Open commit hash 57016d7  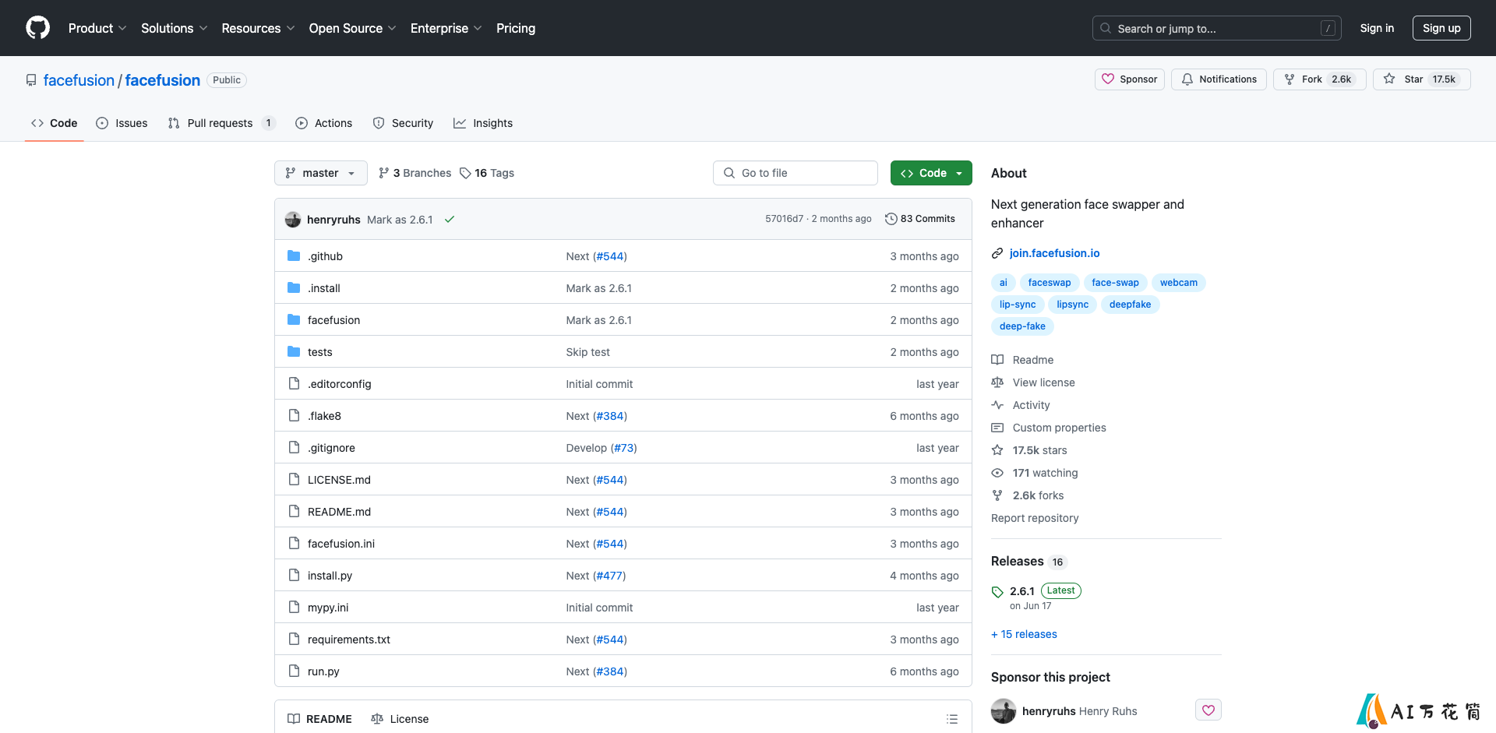click(784, 219)
